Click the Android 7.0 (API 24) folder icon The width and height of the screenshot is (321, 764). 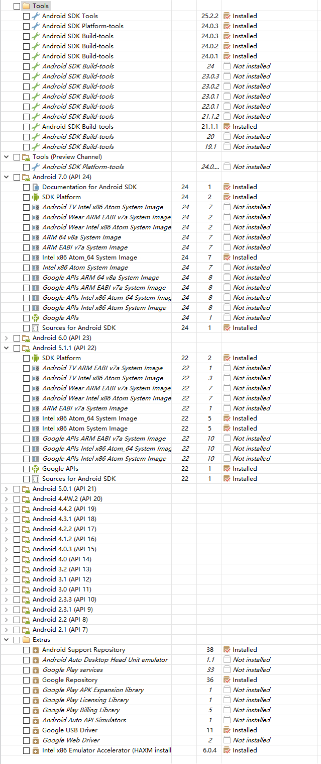coord(26,177)
